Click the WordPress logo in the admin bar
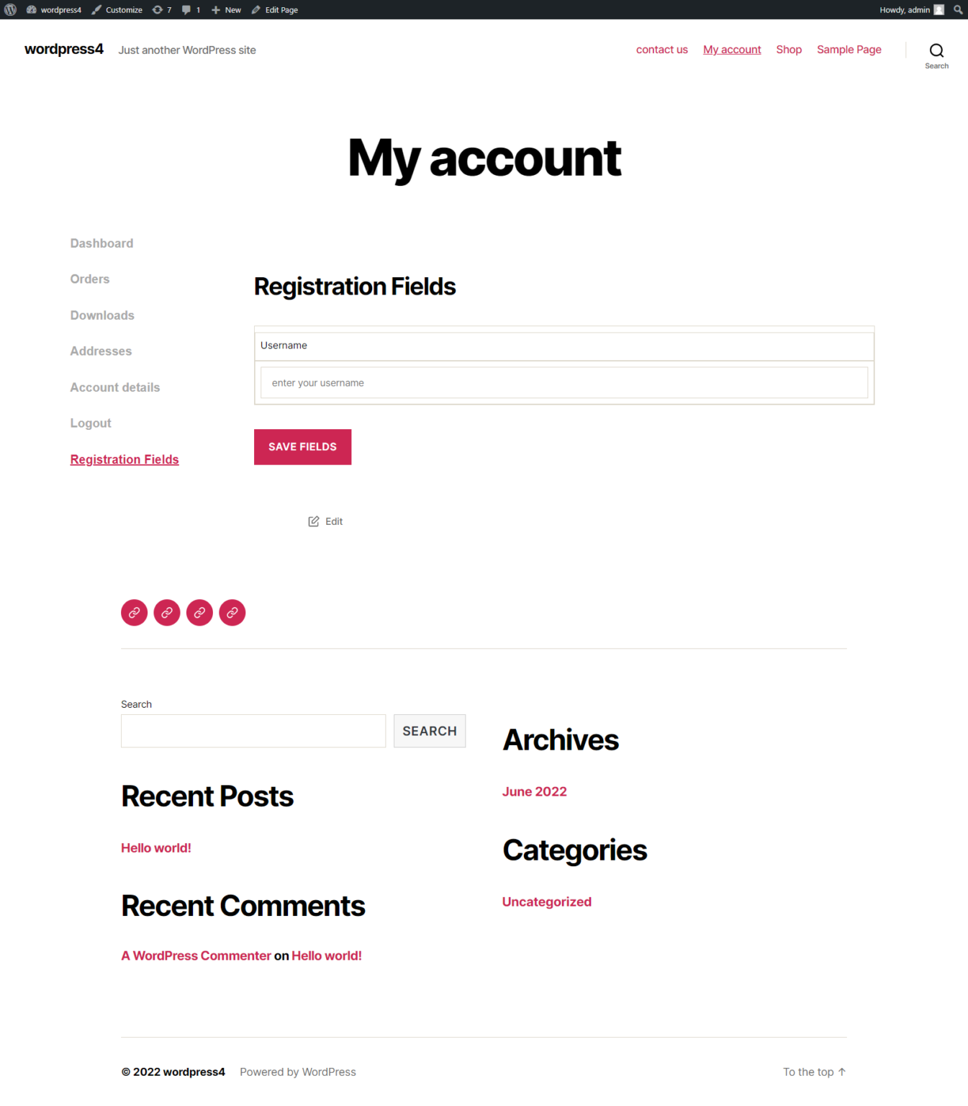This screenshot has height=1106, width=968. (10, 9)
